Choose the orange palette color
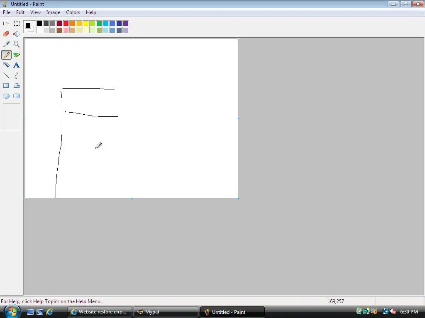The width and height of the screenshot is (425, 318). [73, 24]
